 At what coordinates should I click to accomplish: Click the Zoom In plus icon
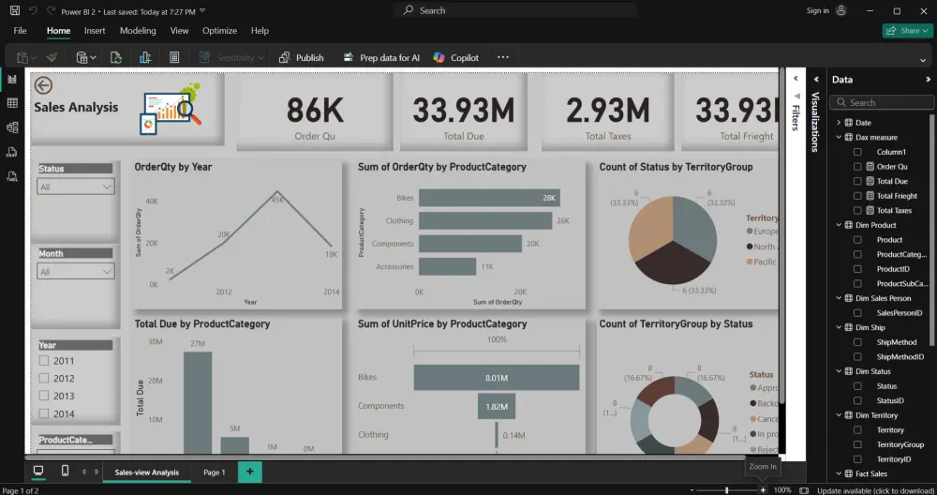[763, 490]
